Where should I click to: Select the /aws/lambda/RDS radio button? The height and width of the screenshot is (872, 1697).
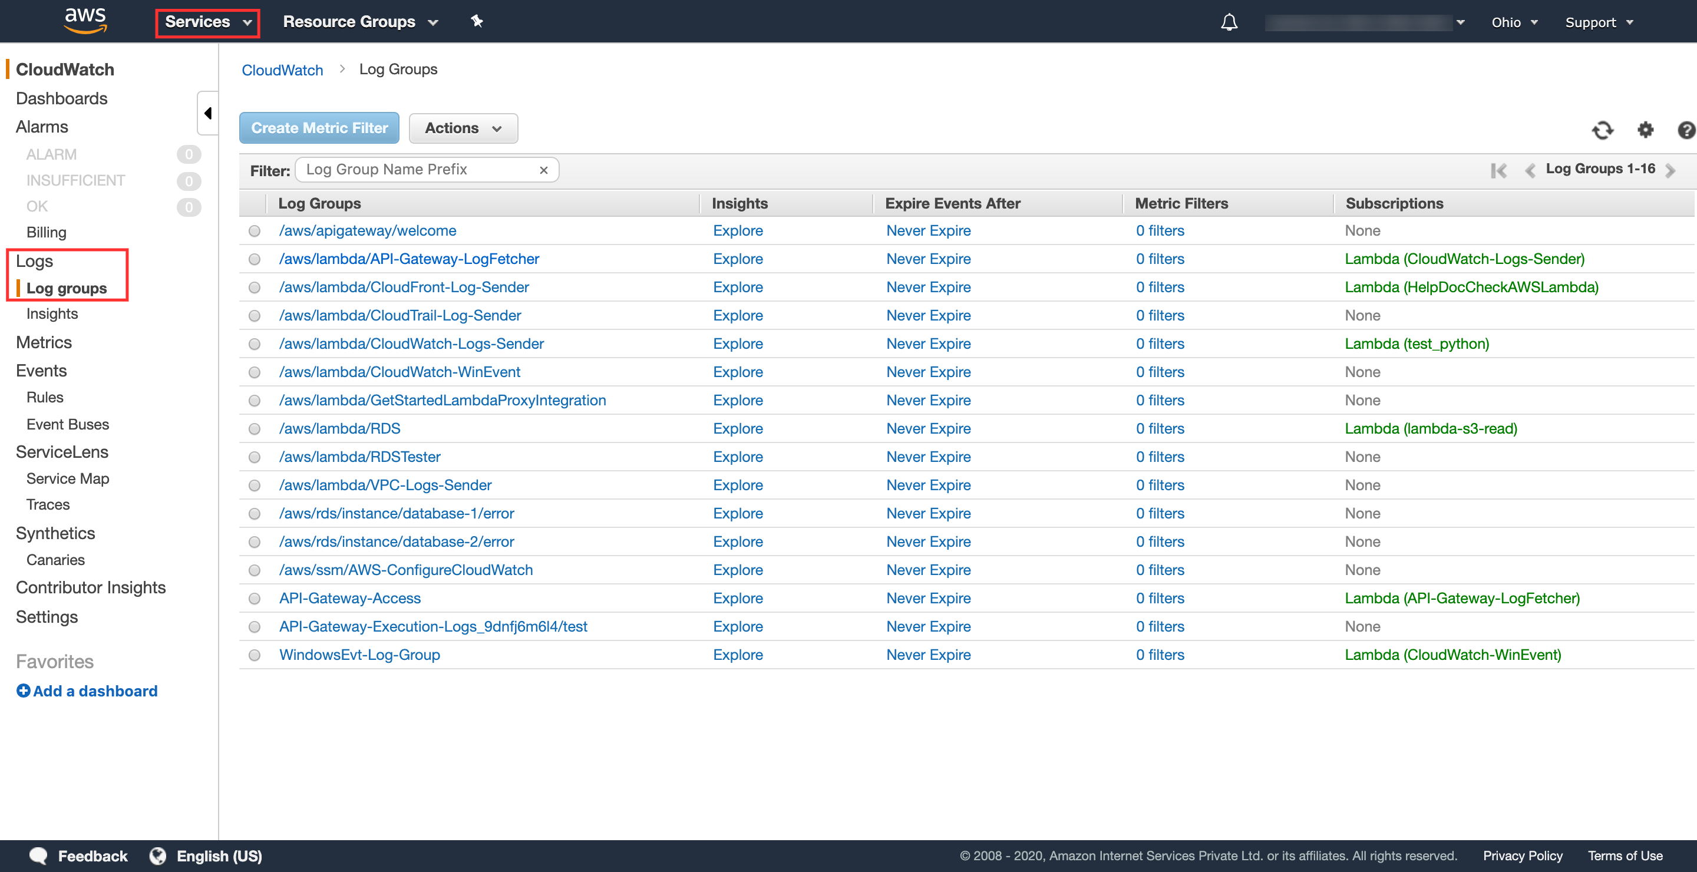[255, 429]
